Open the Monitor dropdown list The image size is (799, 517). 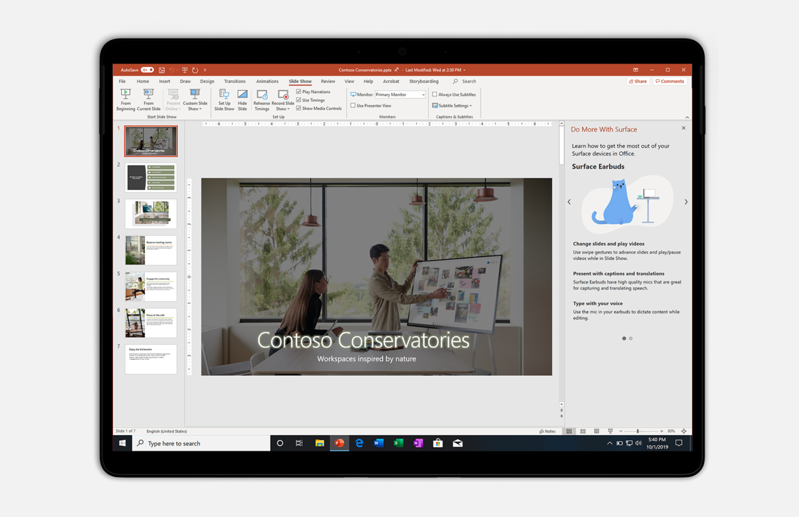click(423, 95)
